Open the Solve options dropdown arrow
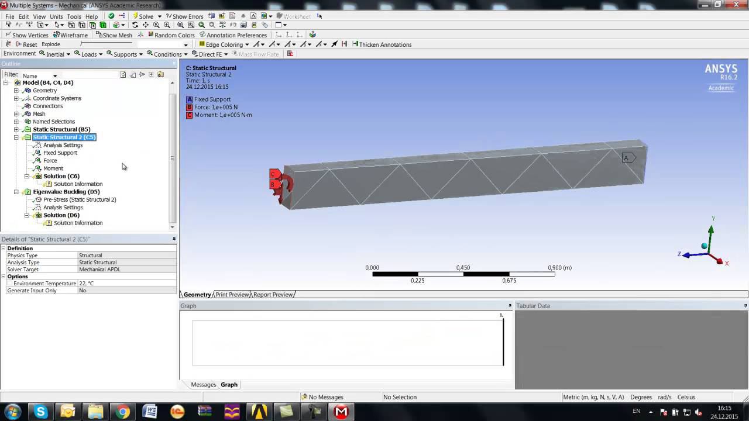 159,16
